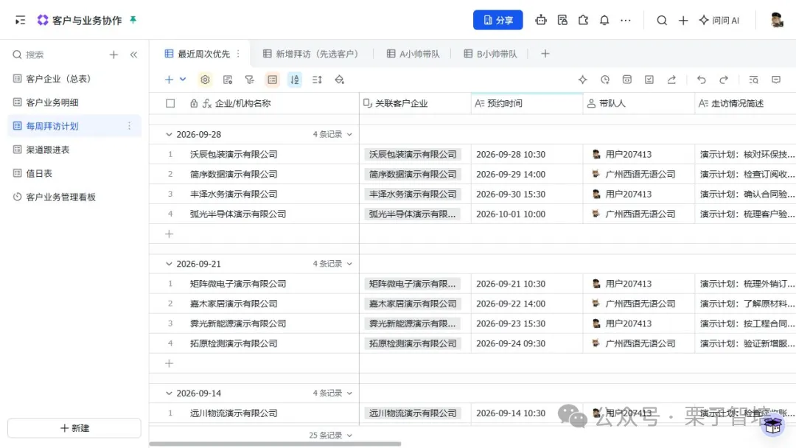Screen dimensions: 796x448
Task: Open the 4 条记录 dropdown for 2026-09-28
Action: (x=332, y=134)
